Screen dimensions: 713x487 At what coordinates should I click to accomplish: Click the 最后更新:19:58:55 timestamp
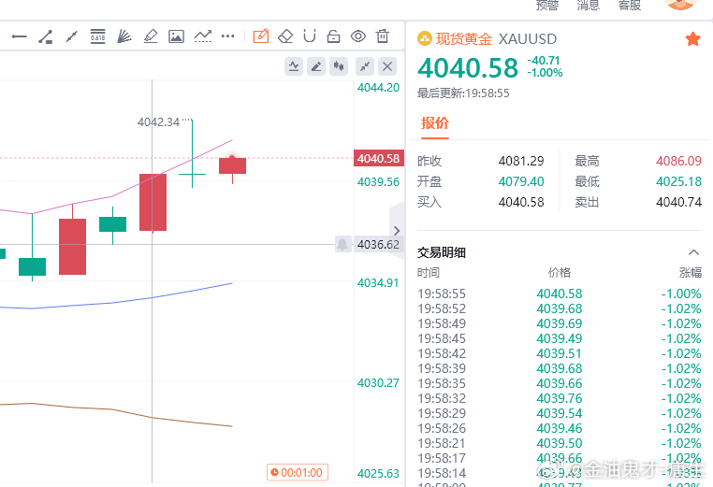463,93
